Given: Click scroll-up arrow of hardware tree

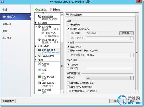Looking at the screenshot, I should [62, 14].
